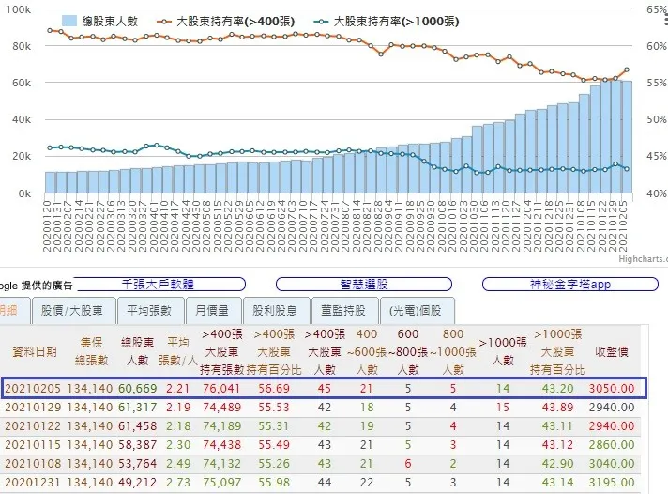668x494 pixels.
Task: Switch to the 月價量 tab
Action: tap(213, 311)
